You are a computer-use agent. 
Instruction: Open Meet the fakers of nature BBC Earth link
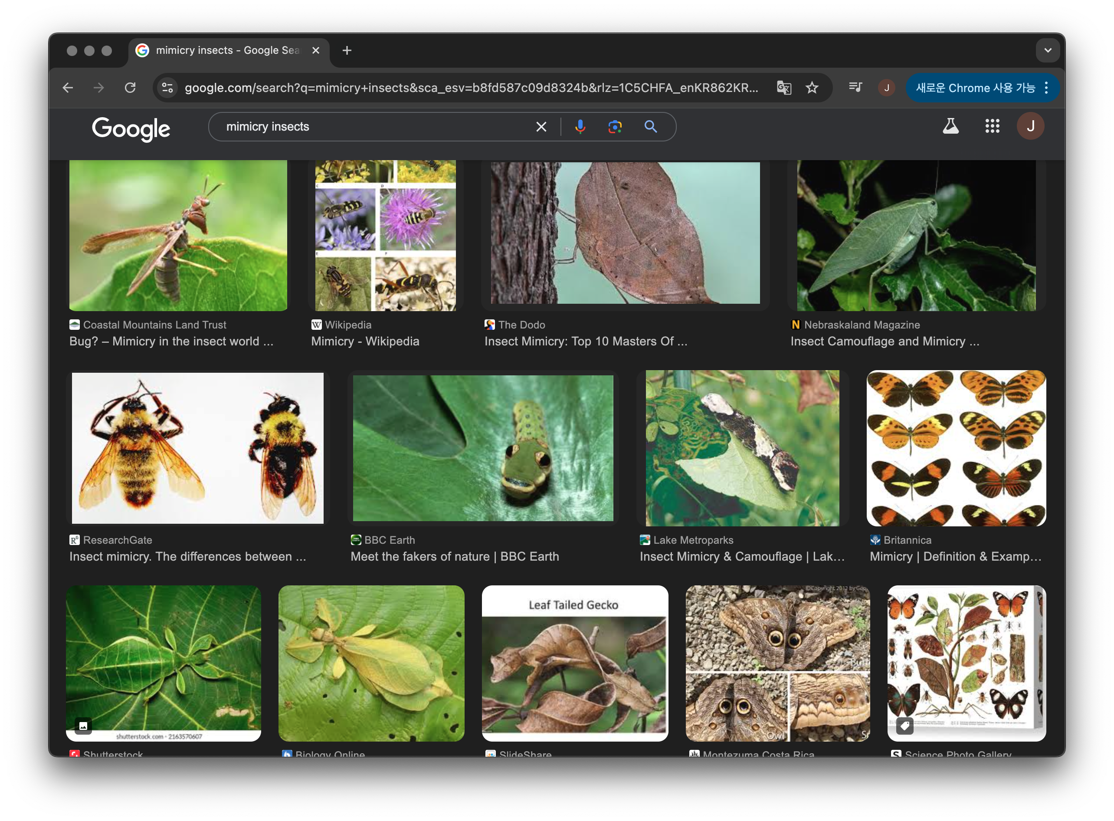click(454, 557)
